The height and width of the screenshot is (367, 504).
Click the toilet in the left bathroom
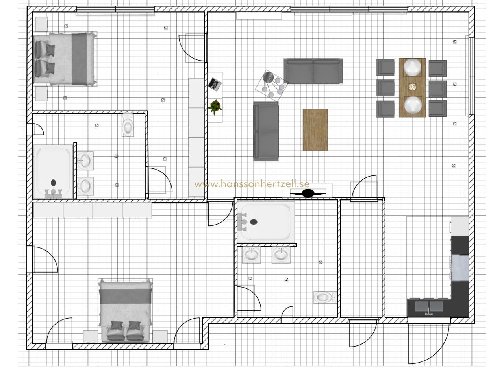pos(128,125)
